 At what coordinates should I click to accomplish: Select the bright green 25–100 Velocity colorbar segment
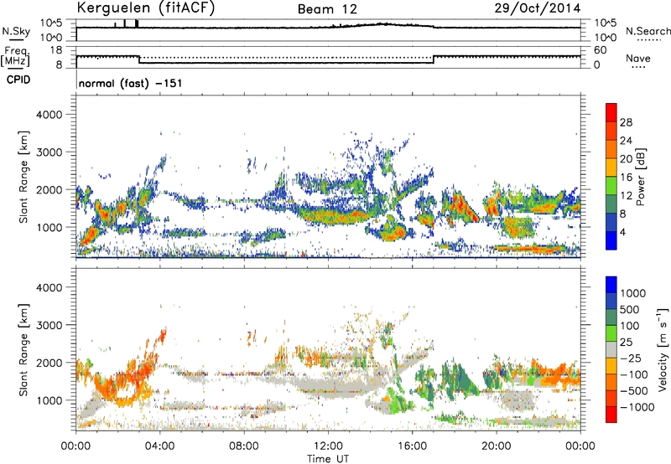point(611,333)
